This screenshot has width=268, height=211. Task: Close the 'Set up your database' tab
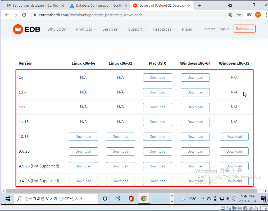(63, 6)
